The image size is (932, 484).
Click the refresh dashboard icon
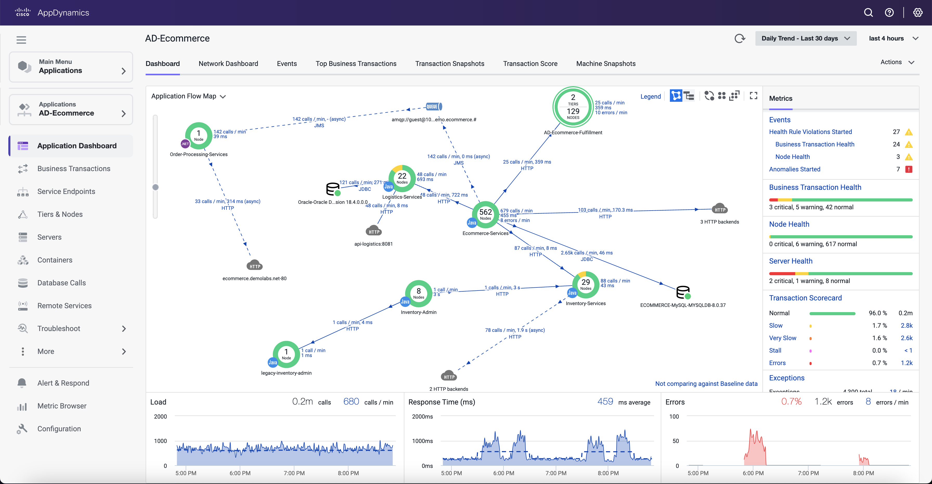pyautogui.click(x=740, y=38)
